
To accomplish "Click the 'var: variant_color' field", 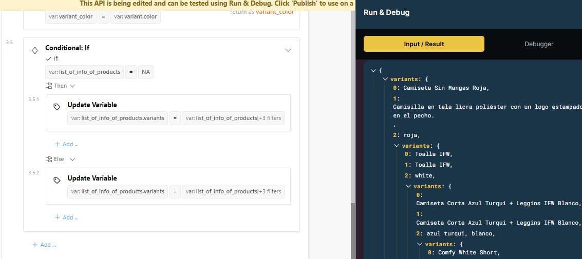I will pyautogui.click(x=70, y=17).
